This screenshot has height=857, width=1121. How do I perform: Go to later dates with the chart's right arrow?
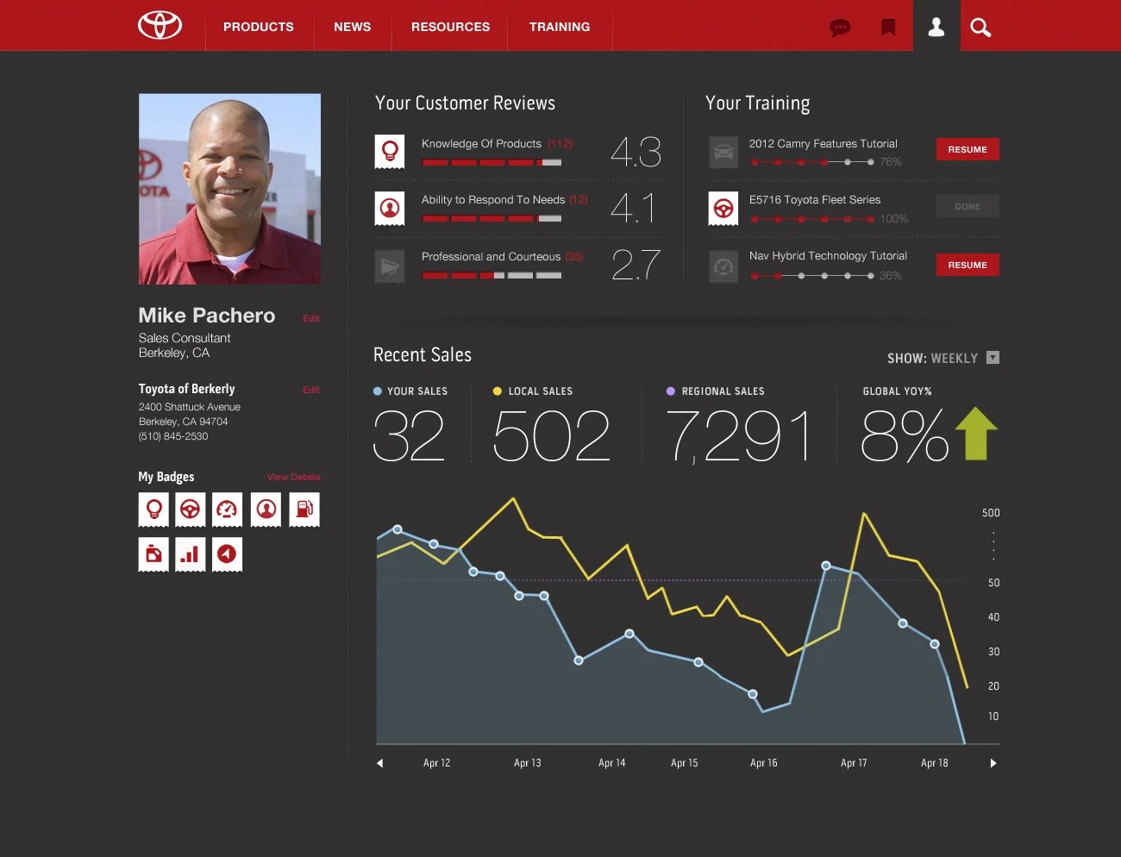[993, 763]
